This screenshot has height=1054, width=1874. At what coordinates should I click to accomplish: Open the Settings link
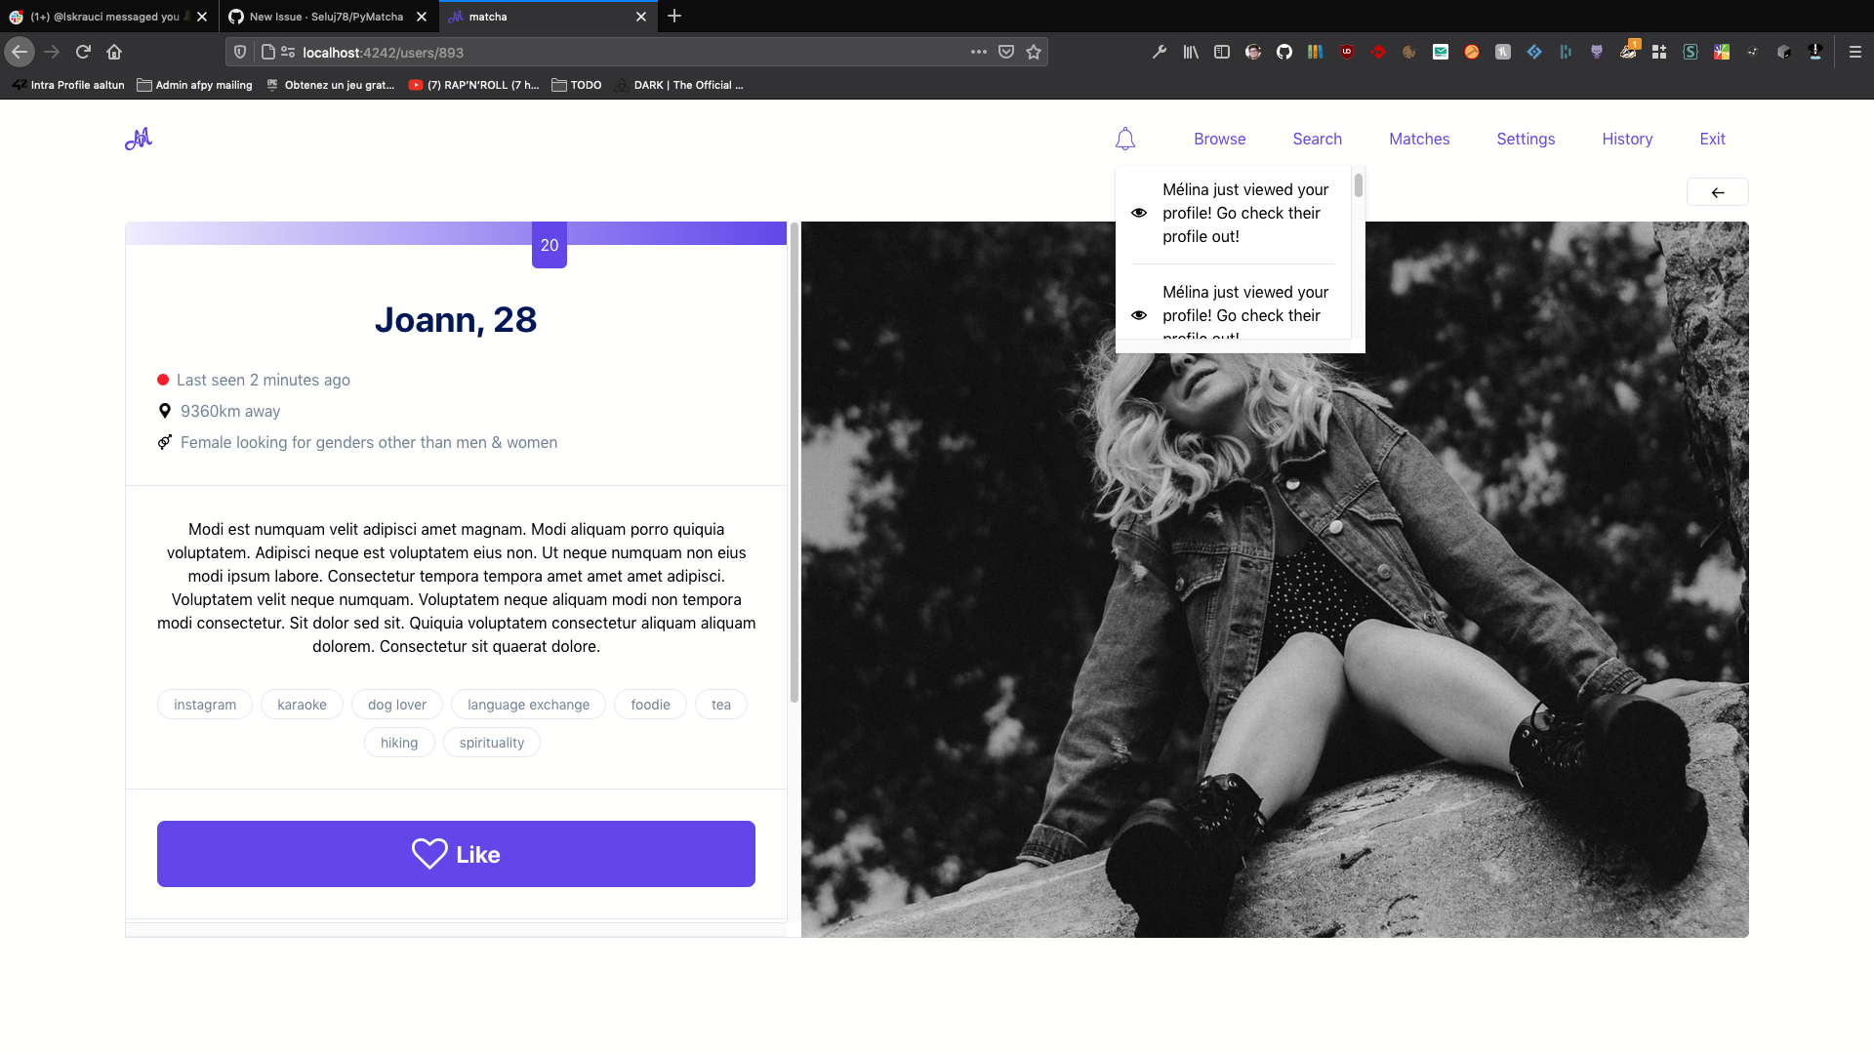point(1525,139)
